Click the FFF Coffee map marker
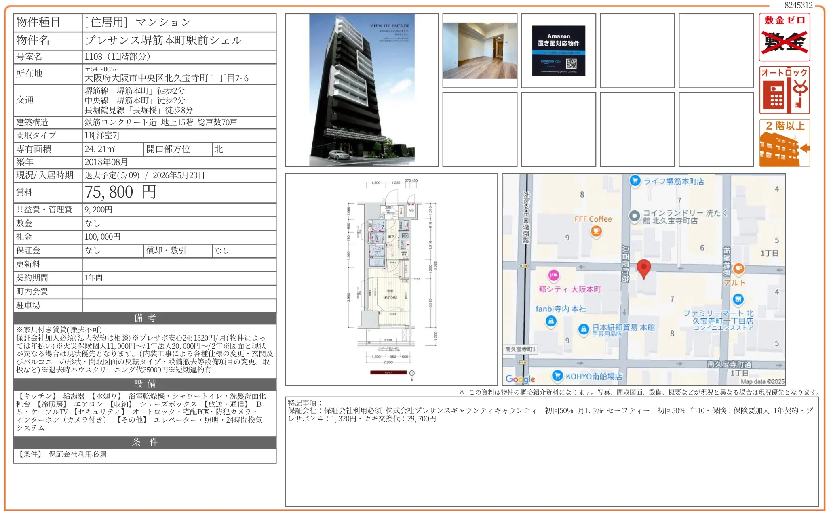 tap(596, 231)
